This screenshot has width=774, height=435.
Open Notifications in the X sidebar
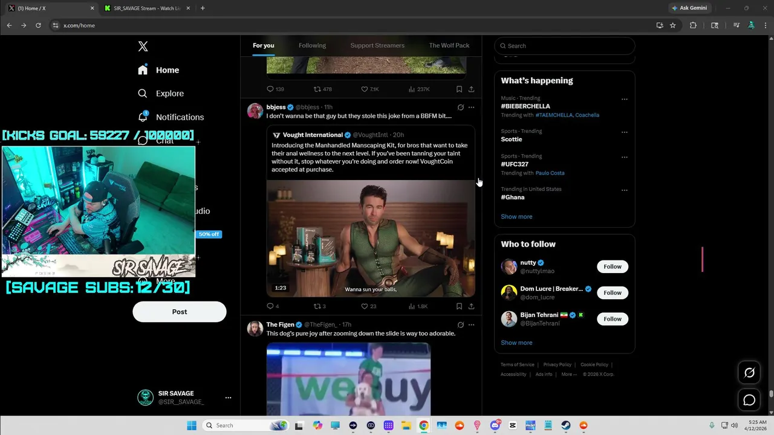pyautogui.click(x=171, y=117)
